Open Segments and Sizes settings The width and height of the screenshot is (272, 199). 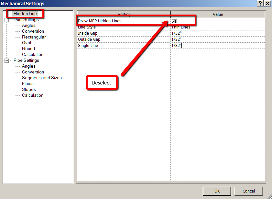coord(42,78)
